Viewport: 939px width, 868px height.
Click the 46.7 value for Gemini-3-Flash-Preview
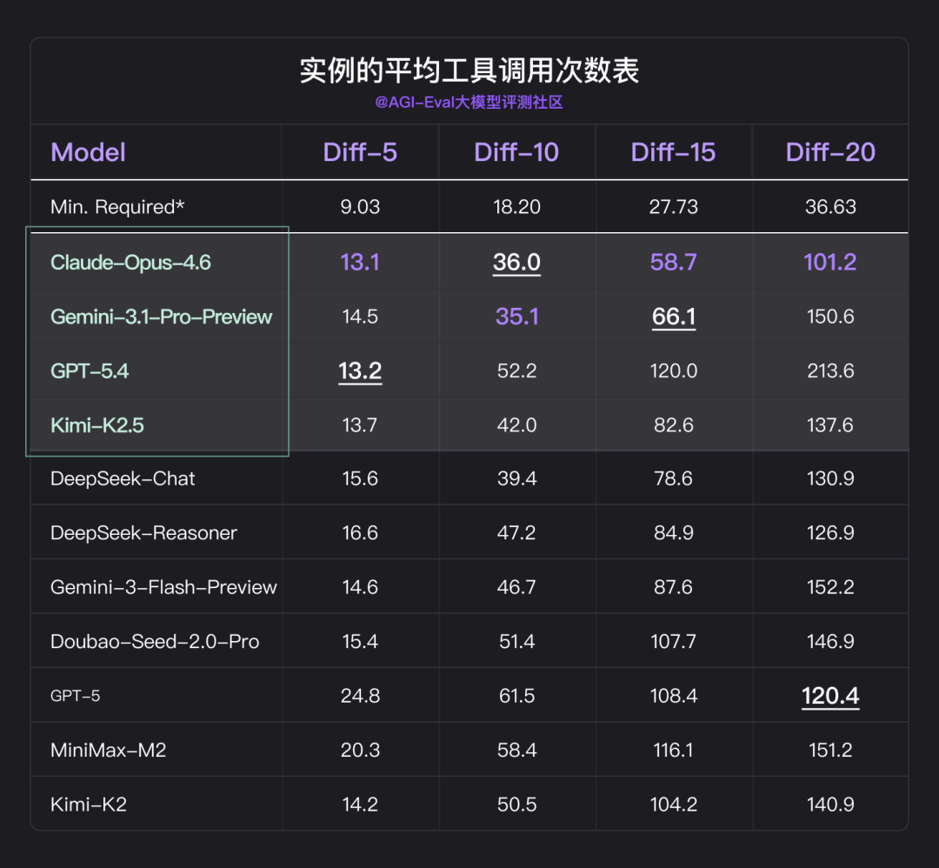coord(516,587)
